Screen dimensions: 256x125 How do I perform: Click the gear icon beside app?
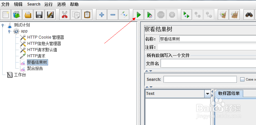[16, 31]
